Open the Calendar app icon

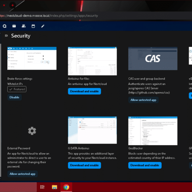click(x=33, y=26)
